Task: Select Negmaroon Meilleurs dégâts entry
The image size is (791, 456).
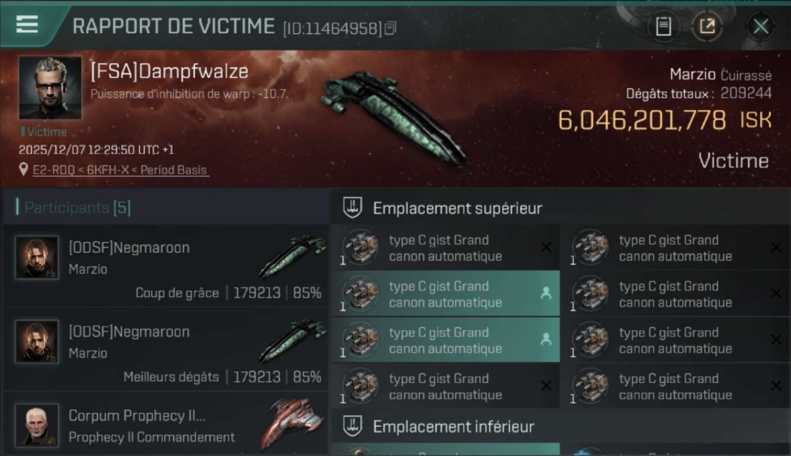Action: (x=166, y=350)
